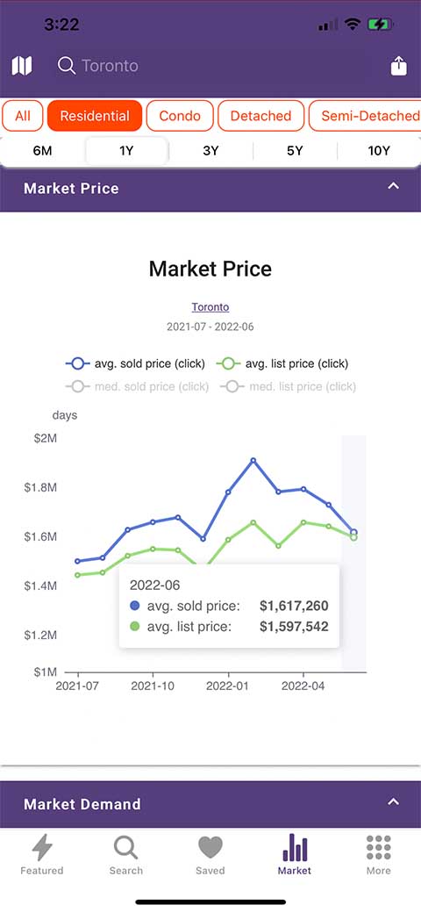
Task: Tap the search magnifier beside Toronto
Action: [x=67, y=66]
